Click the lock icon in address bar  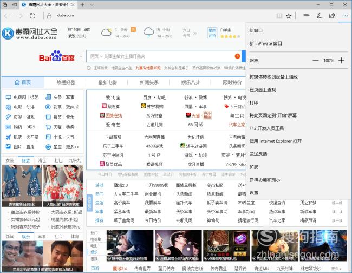[x=49, y=16]
